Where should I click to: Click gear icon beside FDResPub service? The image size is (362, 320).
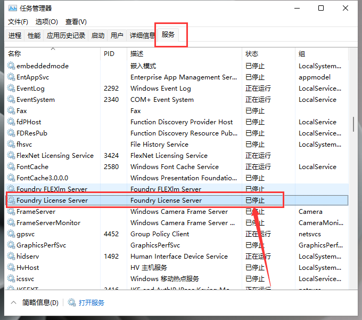11,133
